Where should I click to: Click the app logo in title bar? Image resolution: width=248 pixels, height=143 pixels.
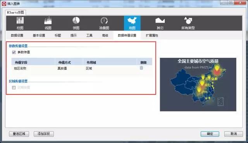(4, 3)
